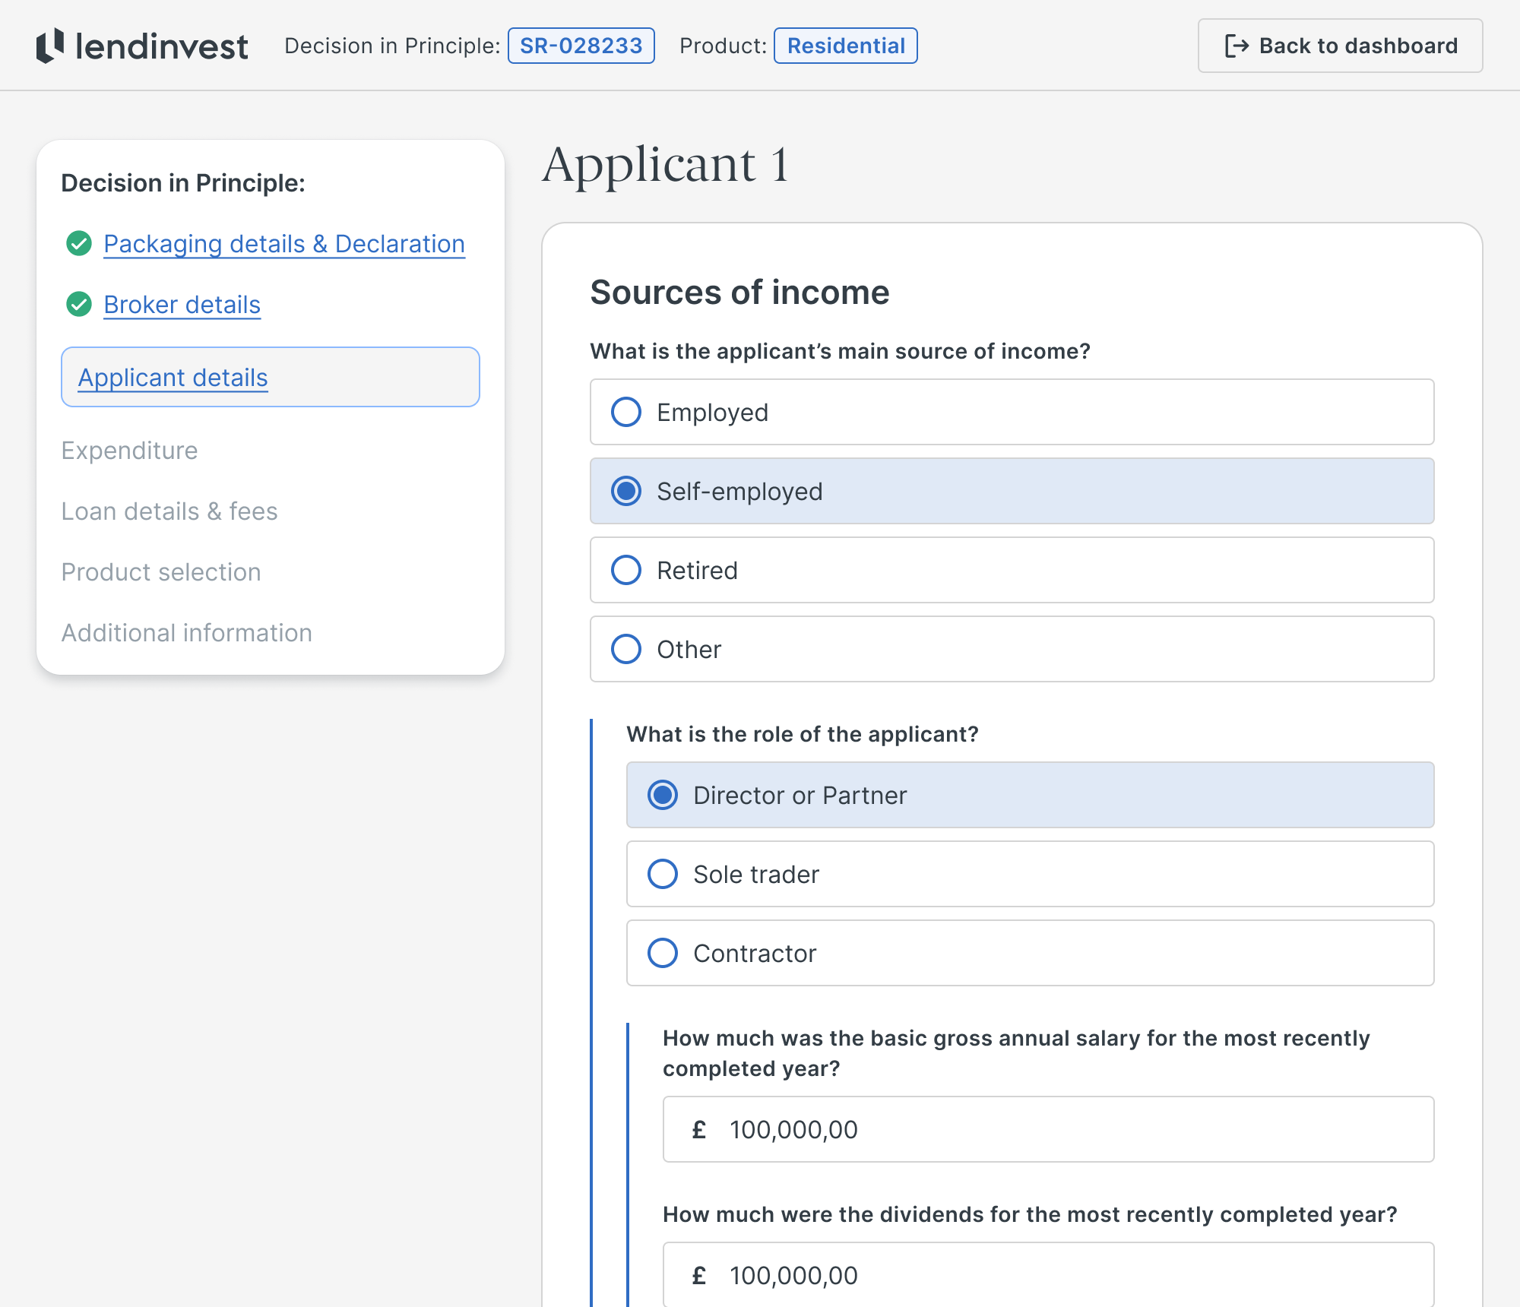Open Packaging details & Declaration link
The image size is (1520, 1307).
click(x=284, y=244)
